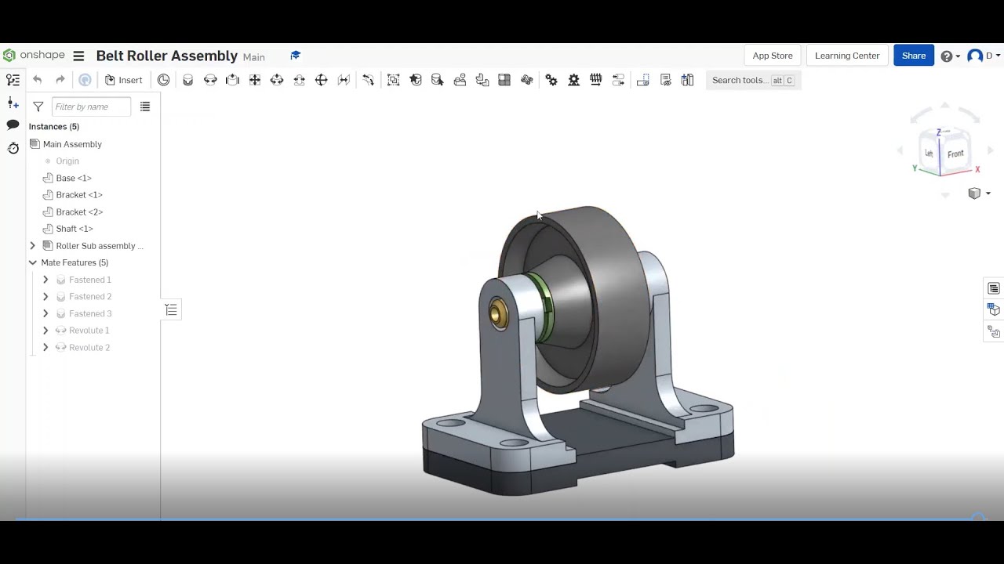This screenshot has width=1004, height=564.
Task: Click the App Store button
Action: (x=773, y=56)
